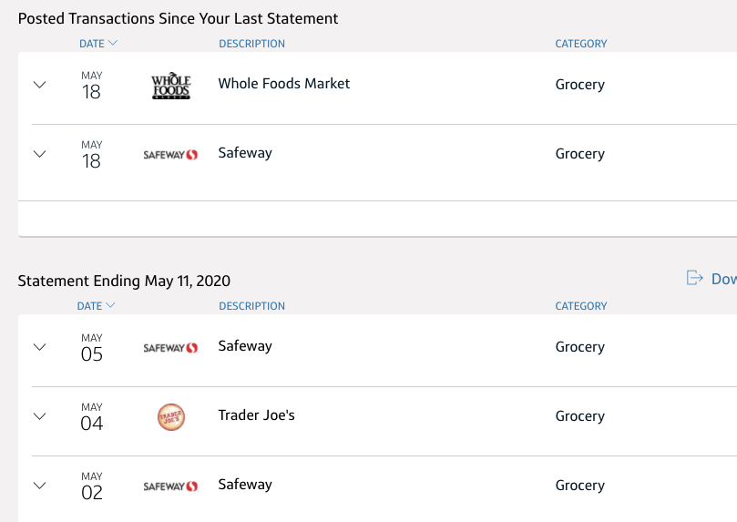Screen dimensions: 737x522
Task: Sort posted transactions by Date column
Action: pos(97,44)
